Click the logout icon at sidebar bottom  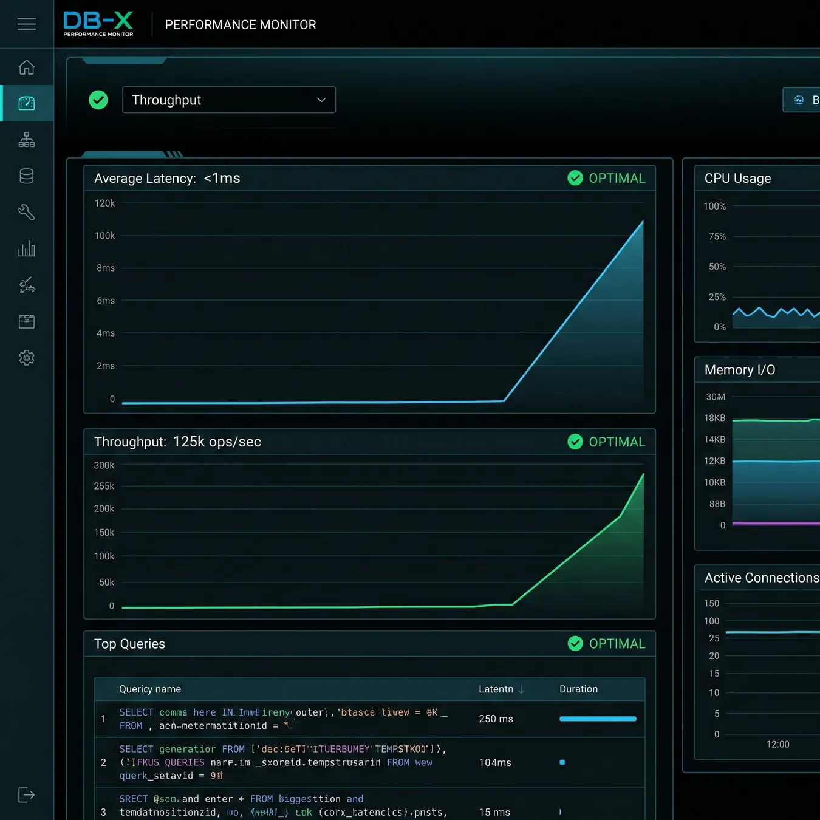point(27,795)
